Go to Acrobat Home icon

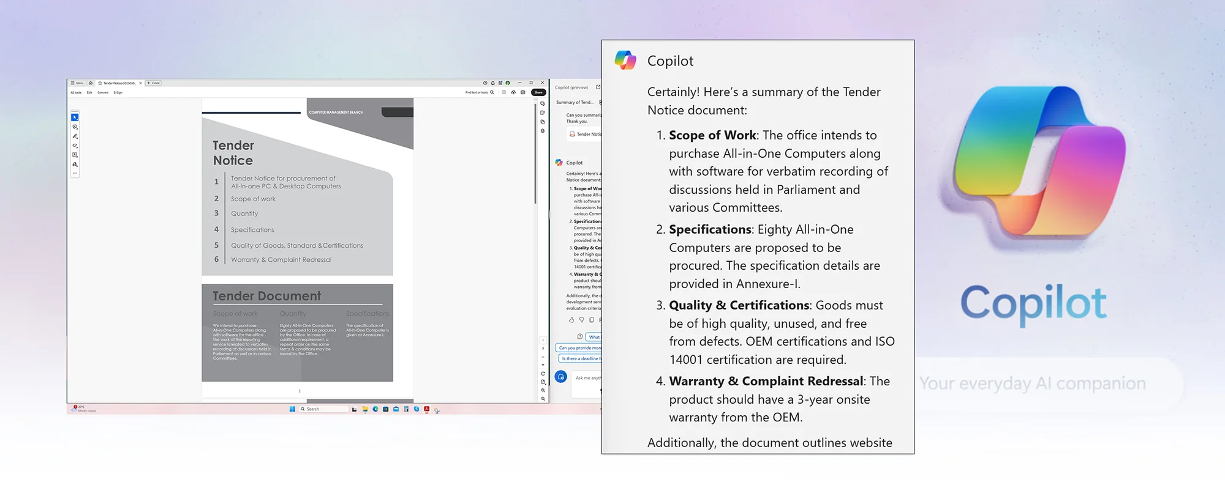tap(91, 83)
